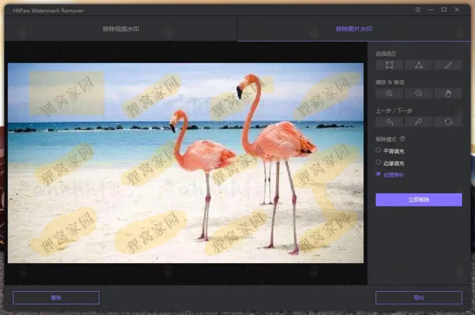Select the hand pan tool

point(448,93)
